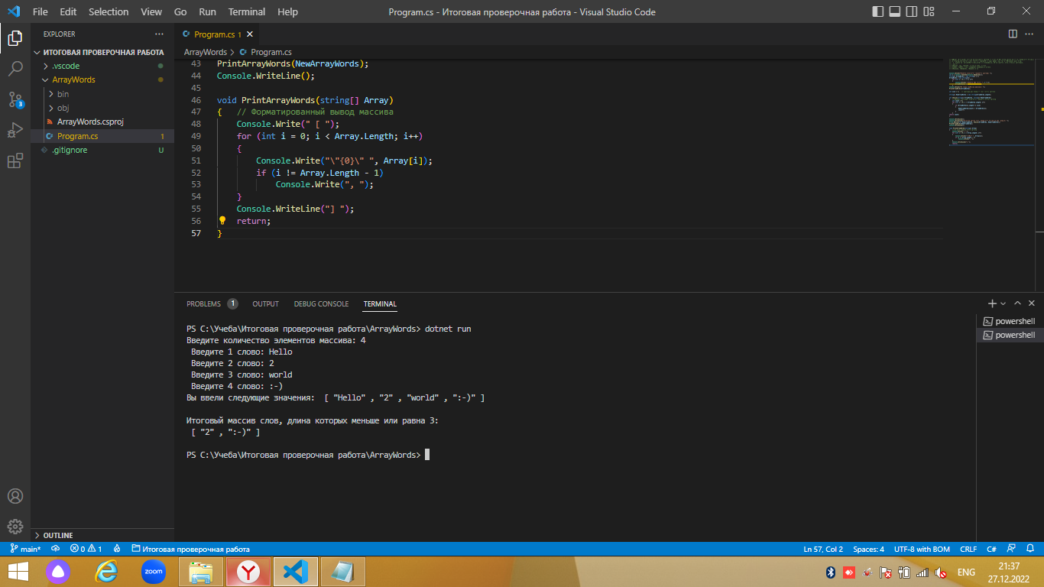This screenshot has height=587, width=1044.
Task: Expand the .vscode folder
Action: tap(102, 66)
